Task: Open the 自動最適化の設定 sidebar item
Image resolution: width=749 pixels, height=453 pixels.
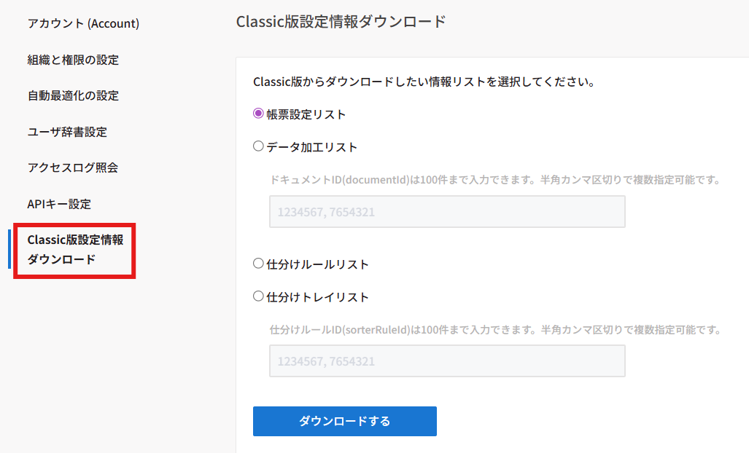Action: click(x=73, y=95)
